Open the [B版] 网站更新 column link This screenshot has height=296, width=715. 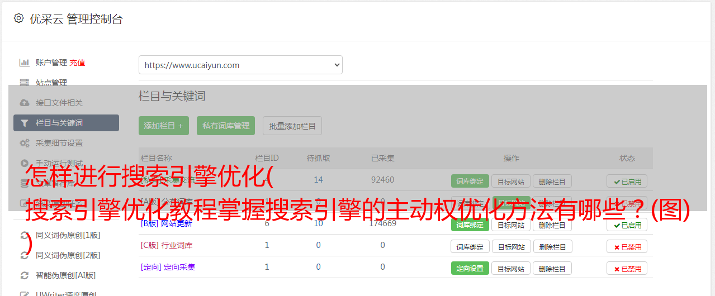click(x=167, y=223)
